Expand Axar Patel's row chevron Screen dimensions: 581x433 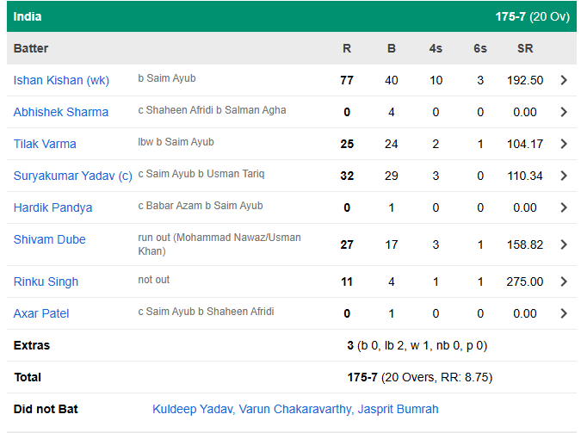(564, 313)
